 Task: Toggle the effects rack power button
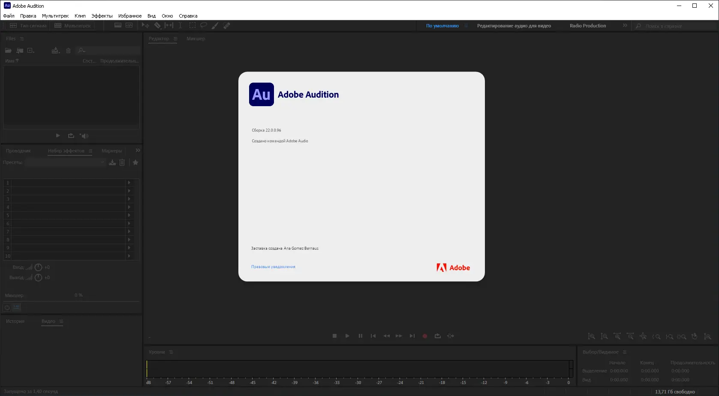(6, 307)
